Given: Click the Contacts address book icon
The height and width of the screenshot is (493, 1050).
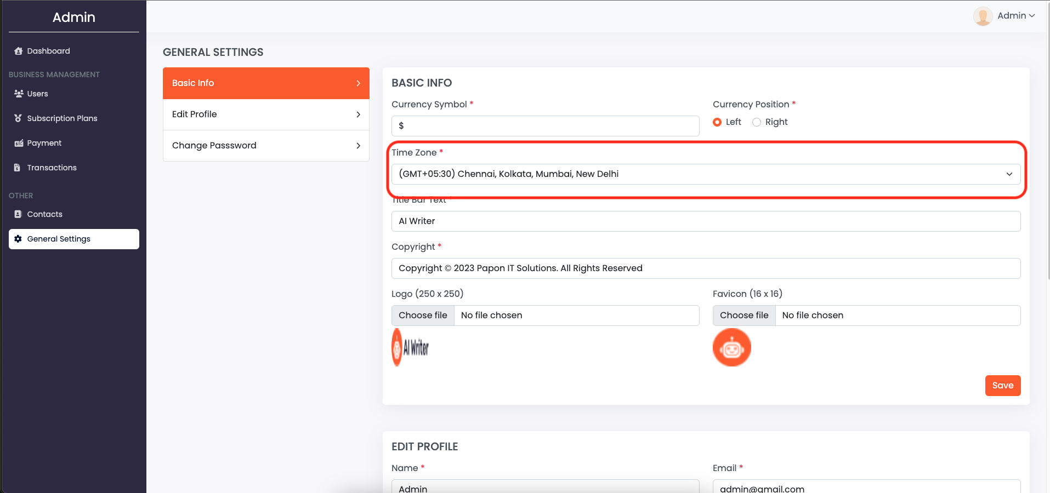Looking at the screenshot, I should (x=18, y=214).
